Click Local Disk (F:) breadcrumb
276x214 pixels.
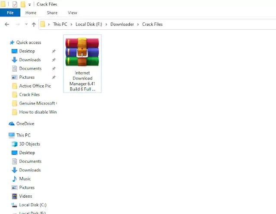89,24
